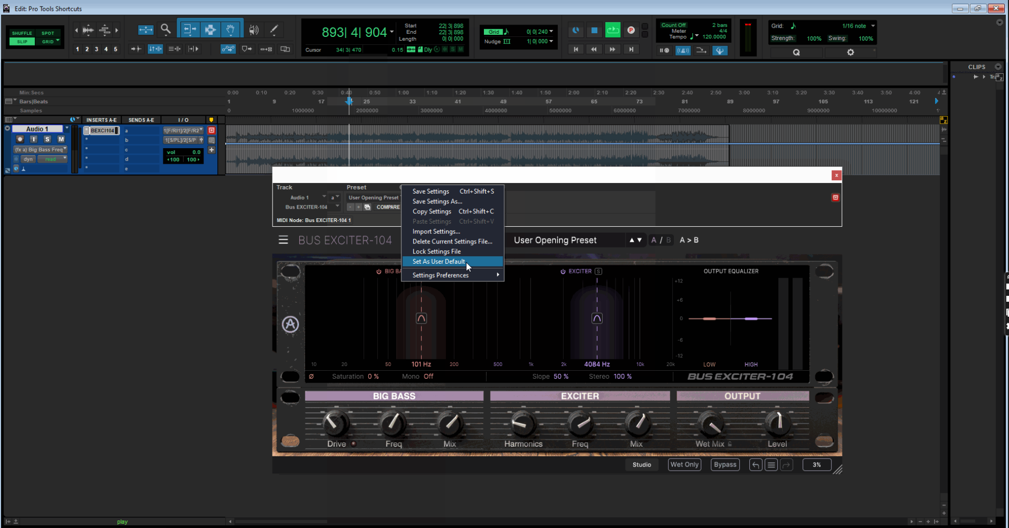Choose Set As User Default
This screenshot has width=1009, height=528.
(453, 262)
